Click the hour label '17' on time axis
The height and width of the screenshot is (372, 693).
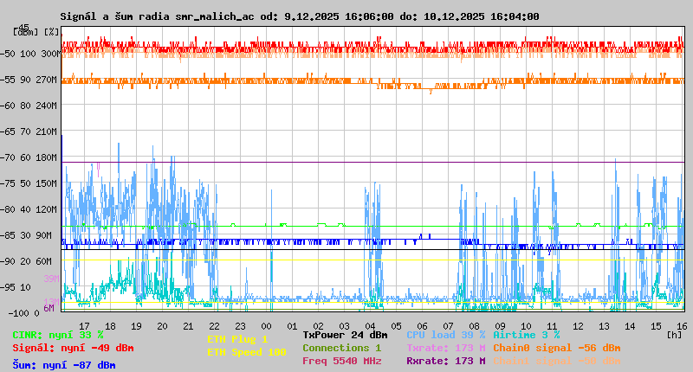click(84, 326)
